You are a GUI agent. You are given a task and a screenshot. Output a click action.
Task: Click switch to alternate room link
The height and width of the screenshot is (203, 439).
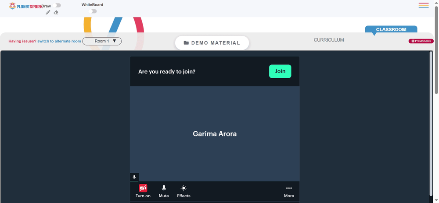[x=59, y=41]
